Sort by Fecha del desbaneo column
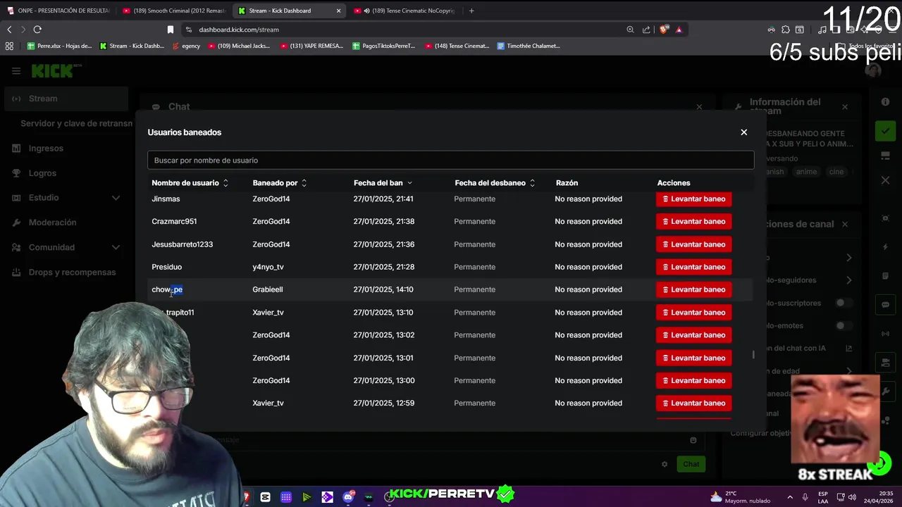Screen dimensions: 902x507 tap(495, 183)
